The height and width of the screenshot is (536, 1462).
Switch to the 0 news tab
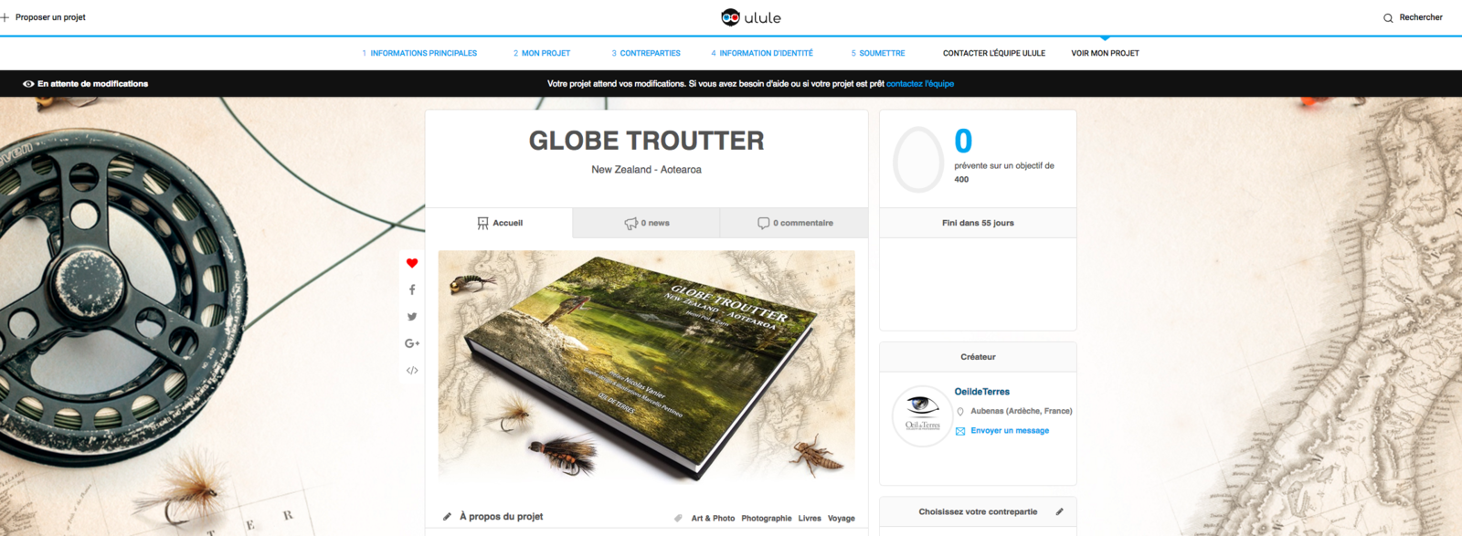647,223
